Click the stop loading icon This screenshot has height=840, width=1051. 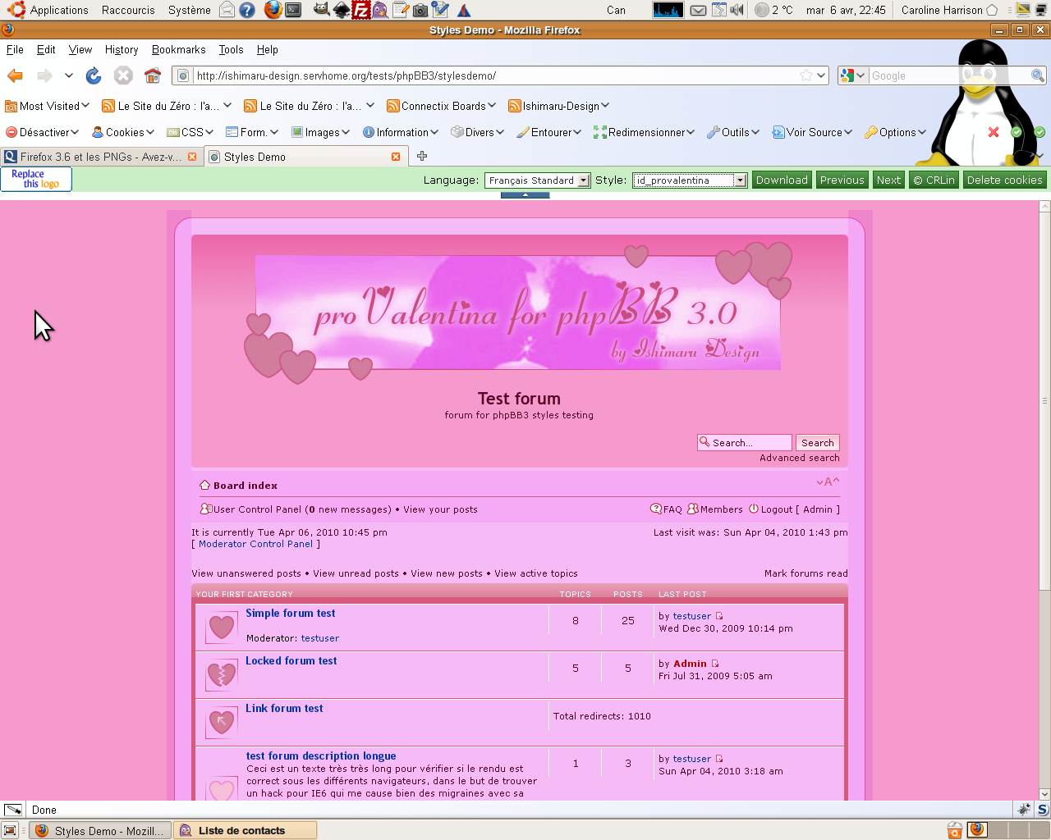coord(123,75)
